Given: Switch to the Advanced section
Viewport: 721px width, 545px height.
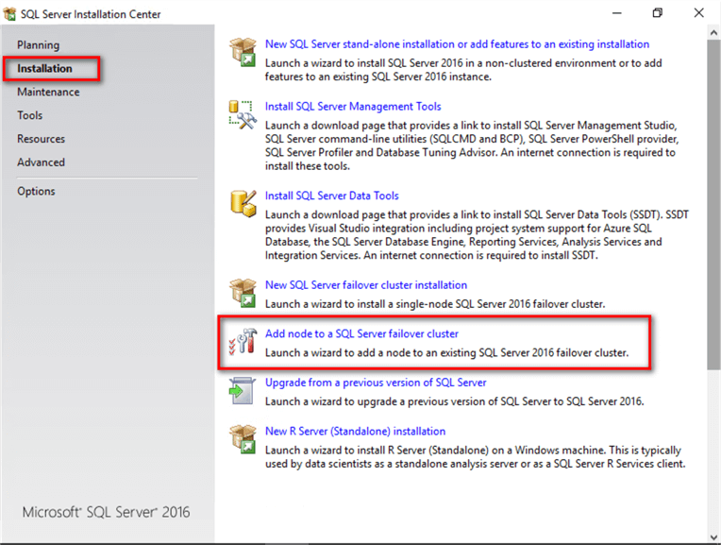Looking at the screenshot, I should pyautogui.click(x=41, y=162).
